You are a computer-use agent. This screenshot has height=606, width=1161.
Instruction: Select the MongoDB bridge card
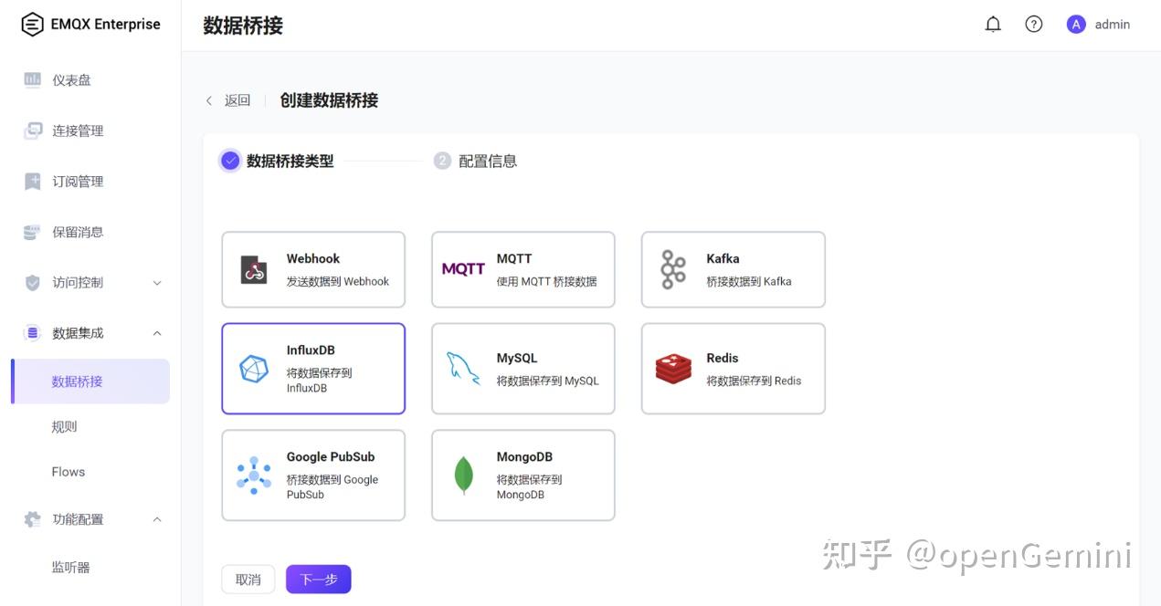click(x=523, y=475)
